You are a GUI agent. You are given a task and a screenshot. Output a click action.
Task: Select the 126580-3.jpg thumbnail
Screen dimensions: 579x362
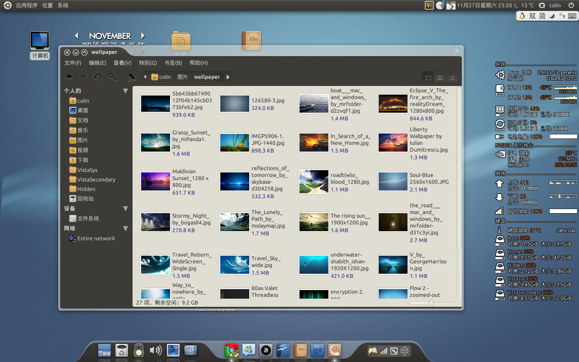[235, 104]
